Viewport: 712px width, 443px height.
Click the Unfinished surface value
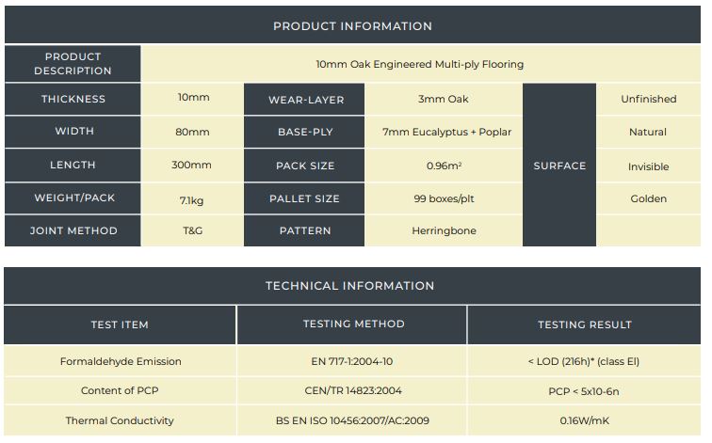[648, 99]
